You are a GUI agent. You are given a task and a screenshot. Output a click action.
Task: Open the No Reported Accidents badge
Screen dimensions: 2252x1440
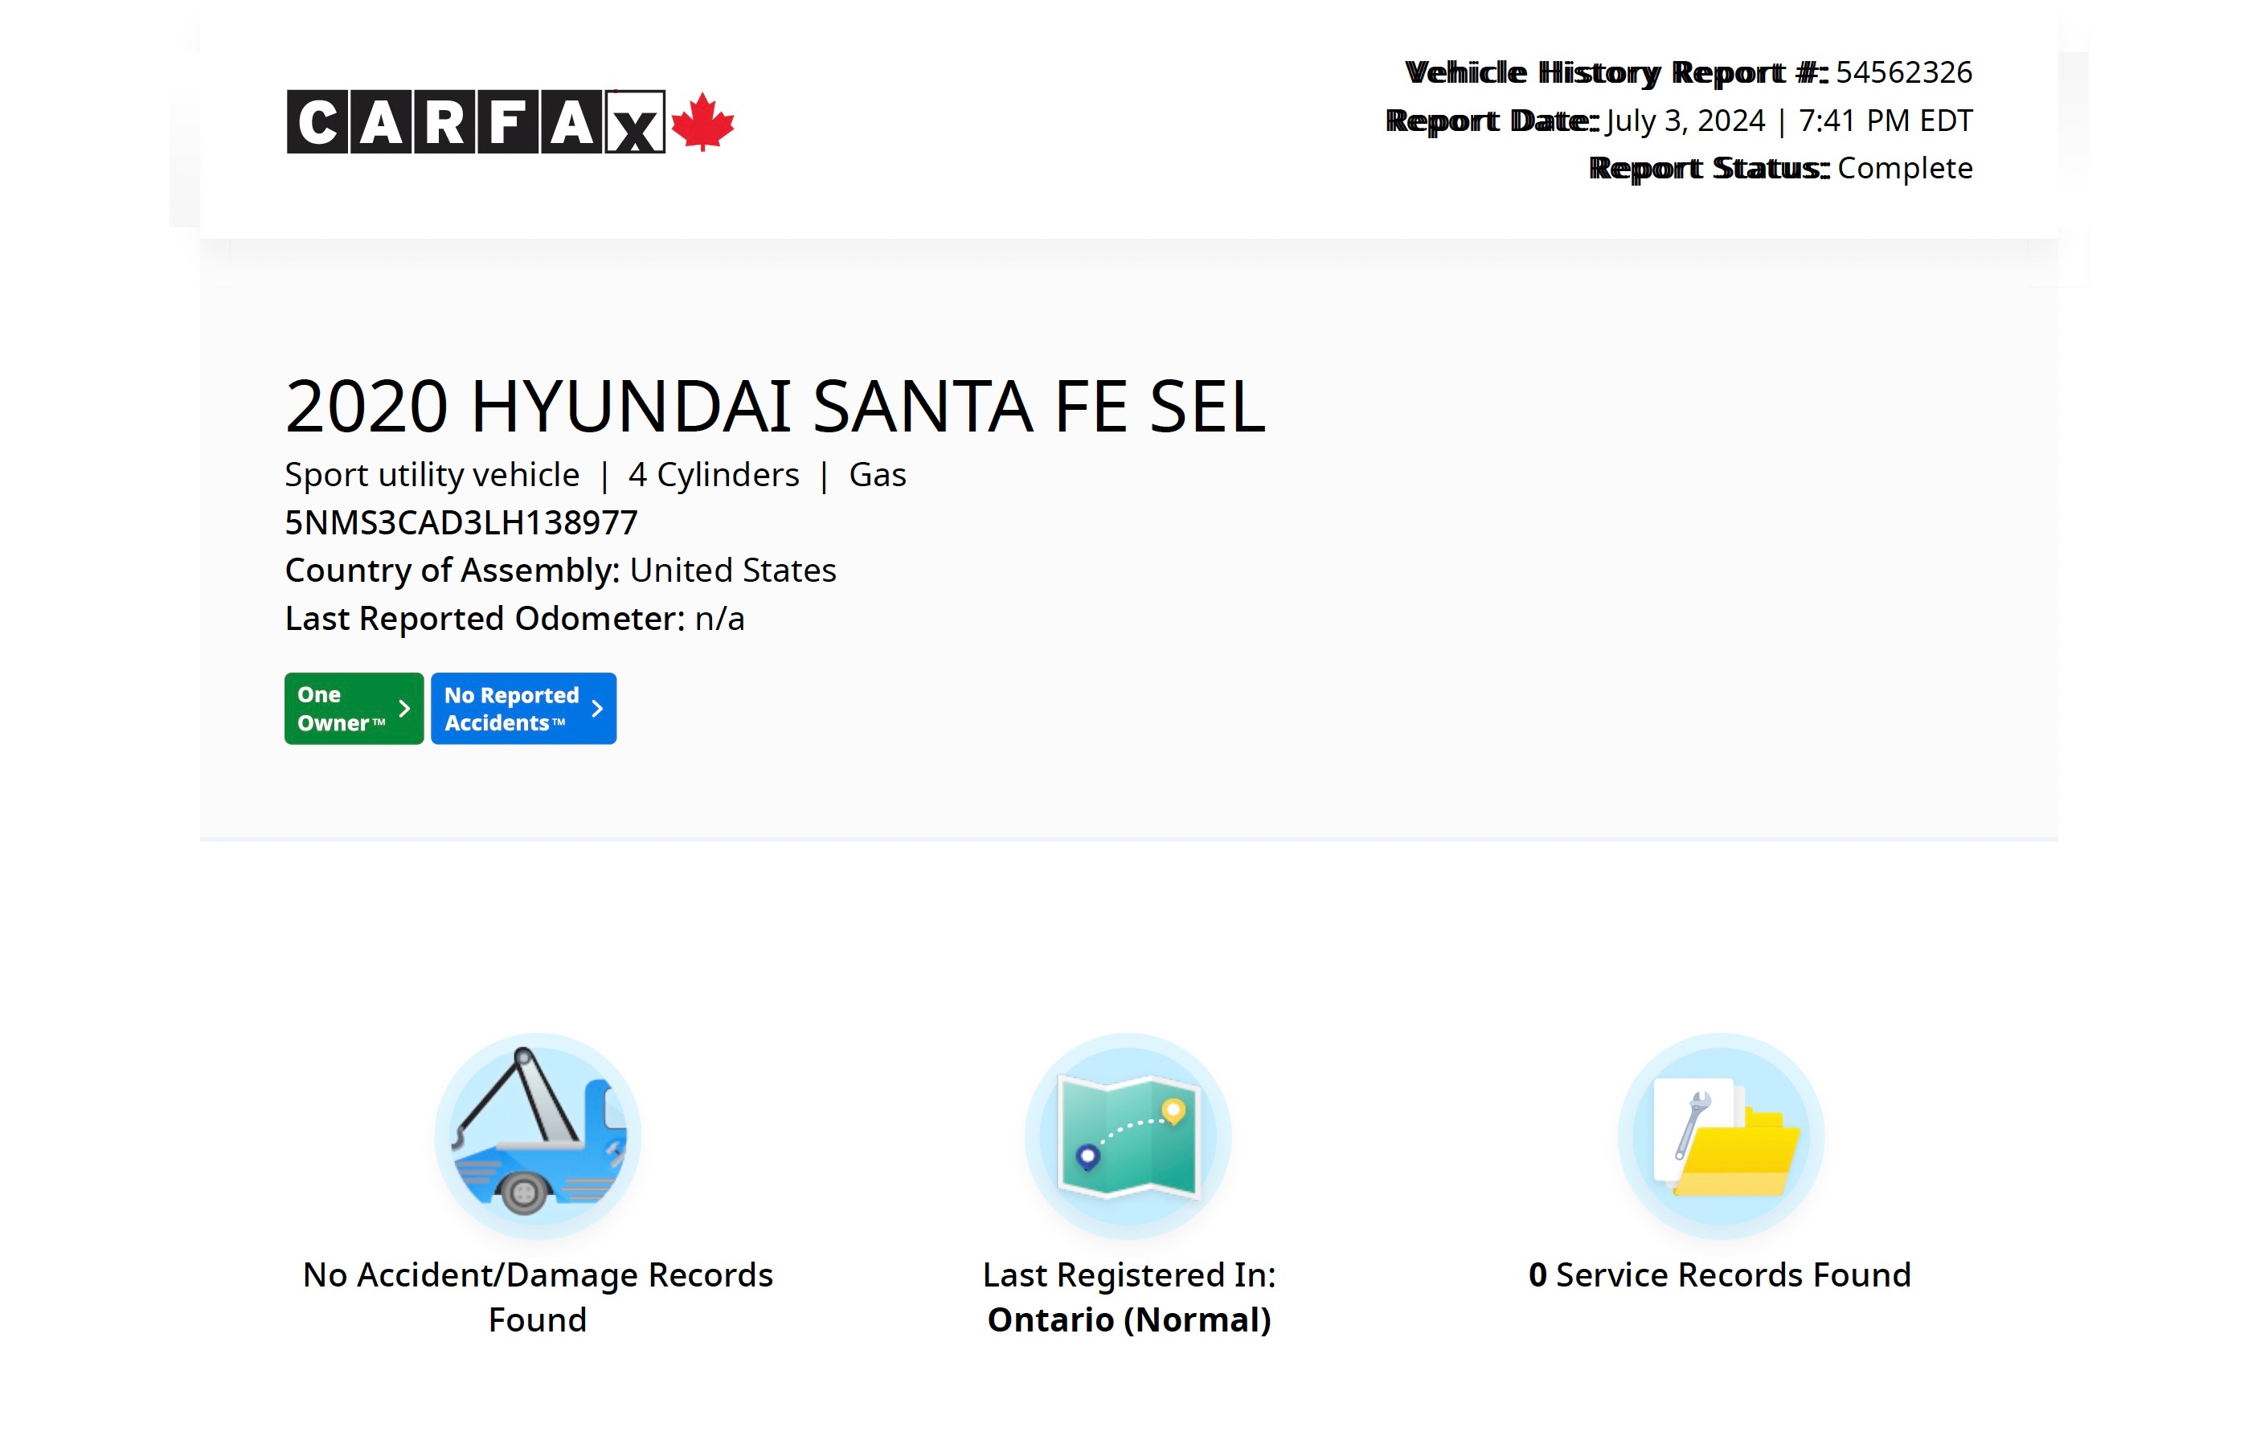coord(524,709)
